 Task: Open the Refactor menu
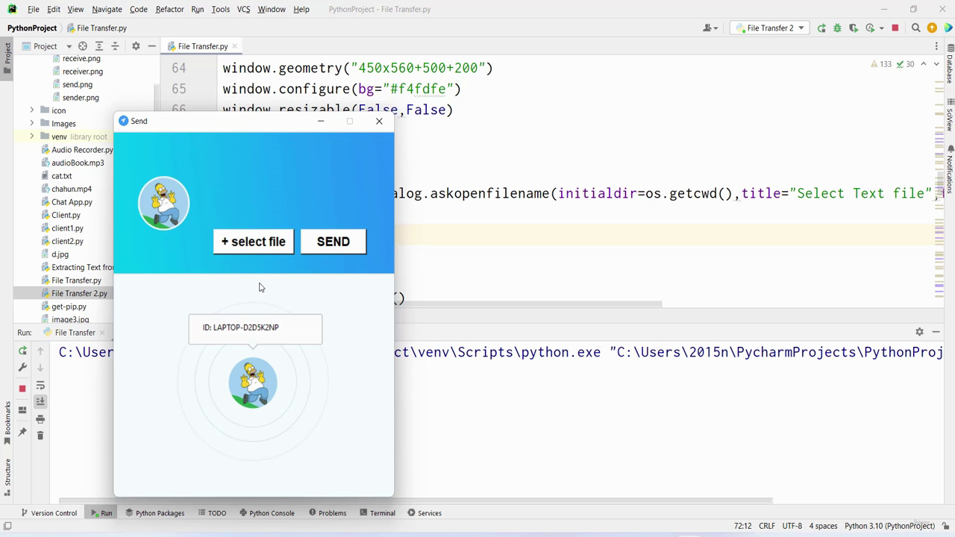pyautogui.click(x=169, y=9)
